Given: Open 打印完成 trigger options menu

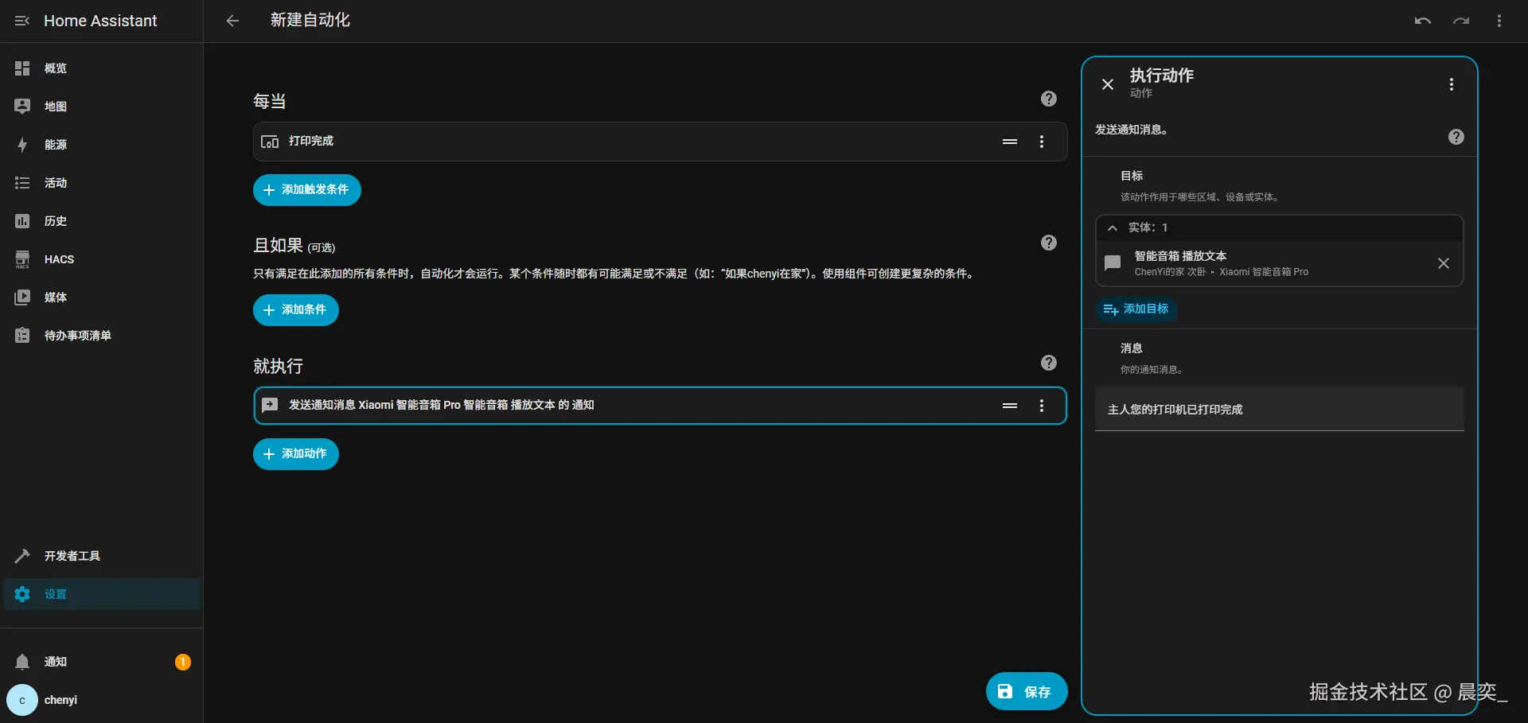Looking at the screenshot, I should tap(1042, 141).
